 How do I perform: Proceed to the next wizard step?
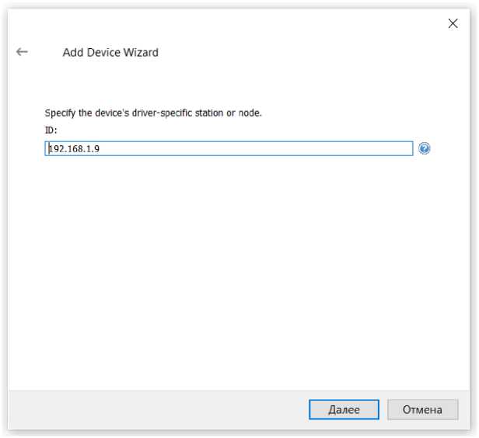(x=344, y=409)
